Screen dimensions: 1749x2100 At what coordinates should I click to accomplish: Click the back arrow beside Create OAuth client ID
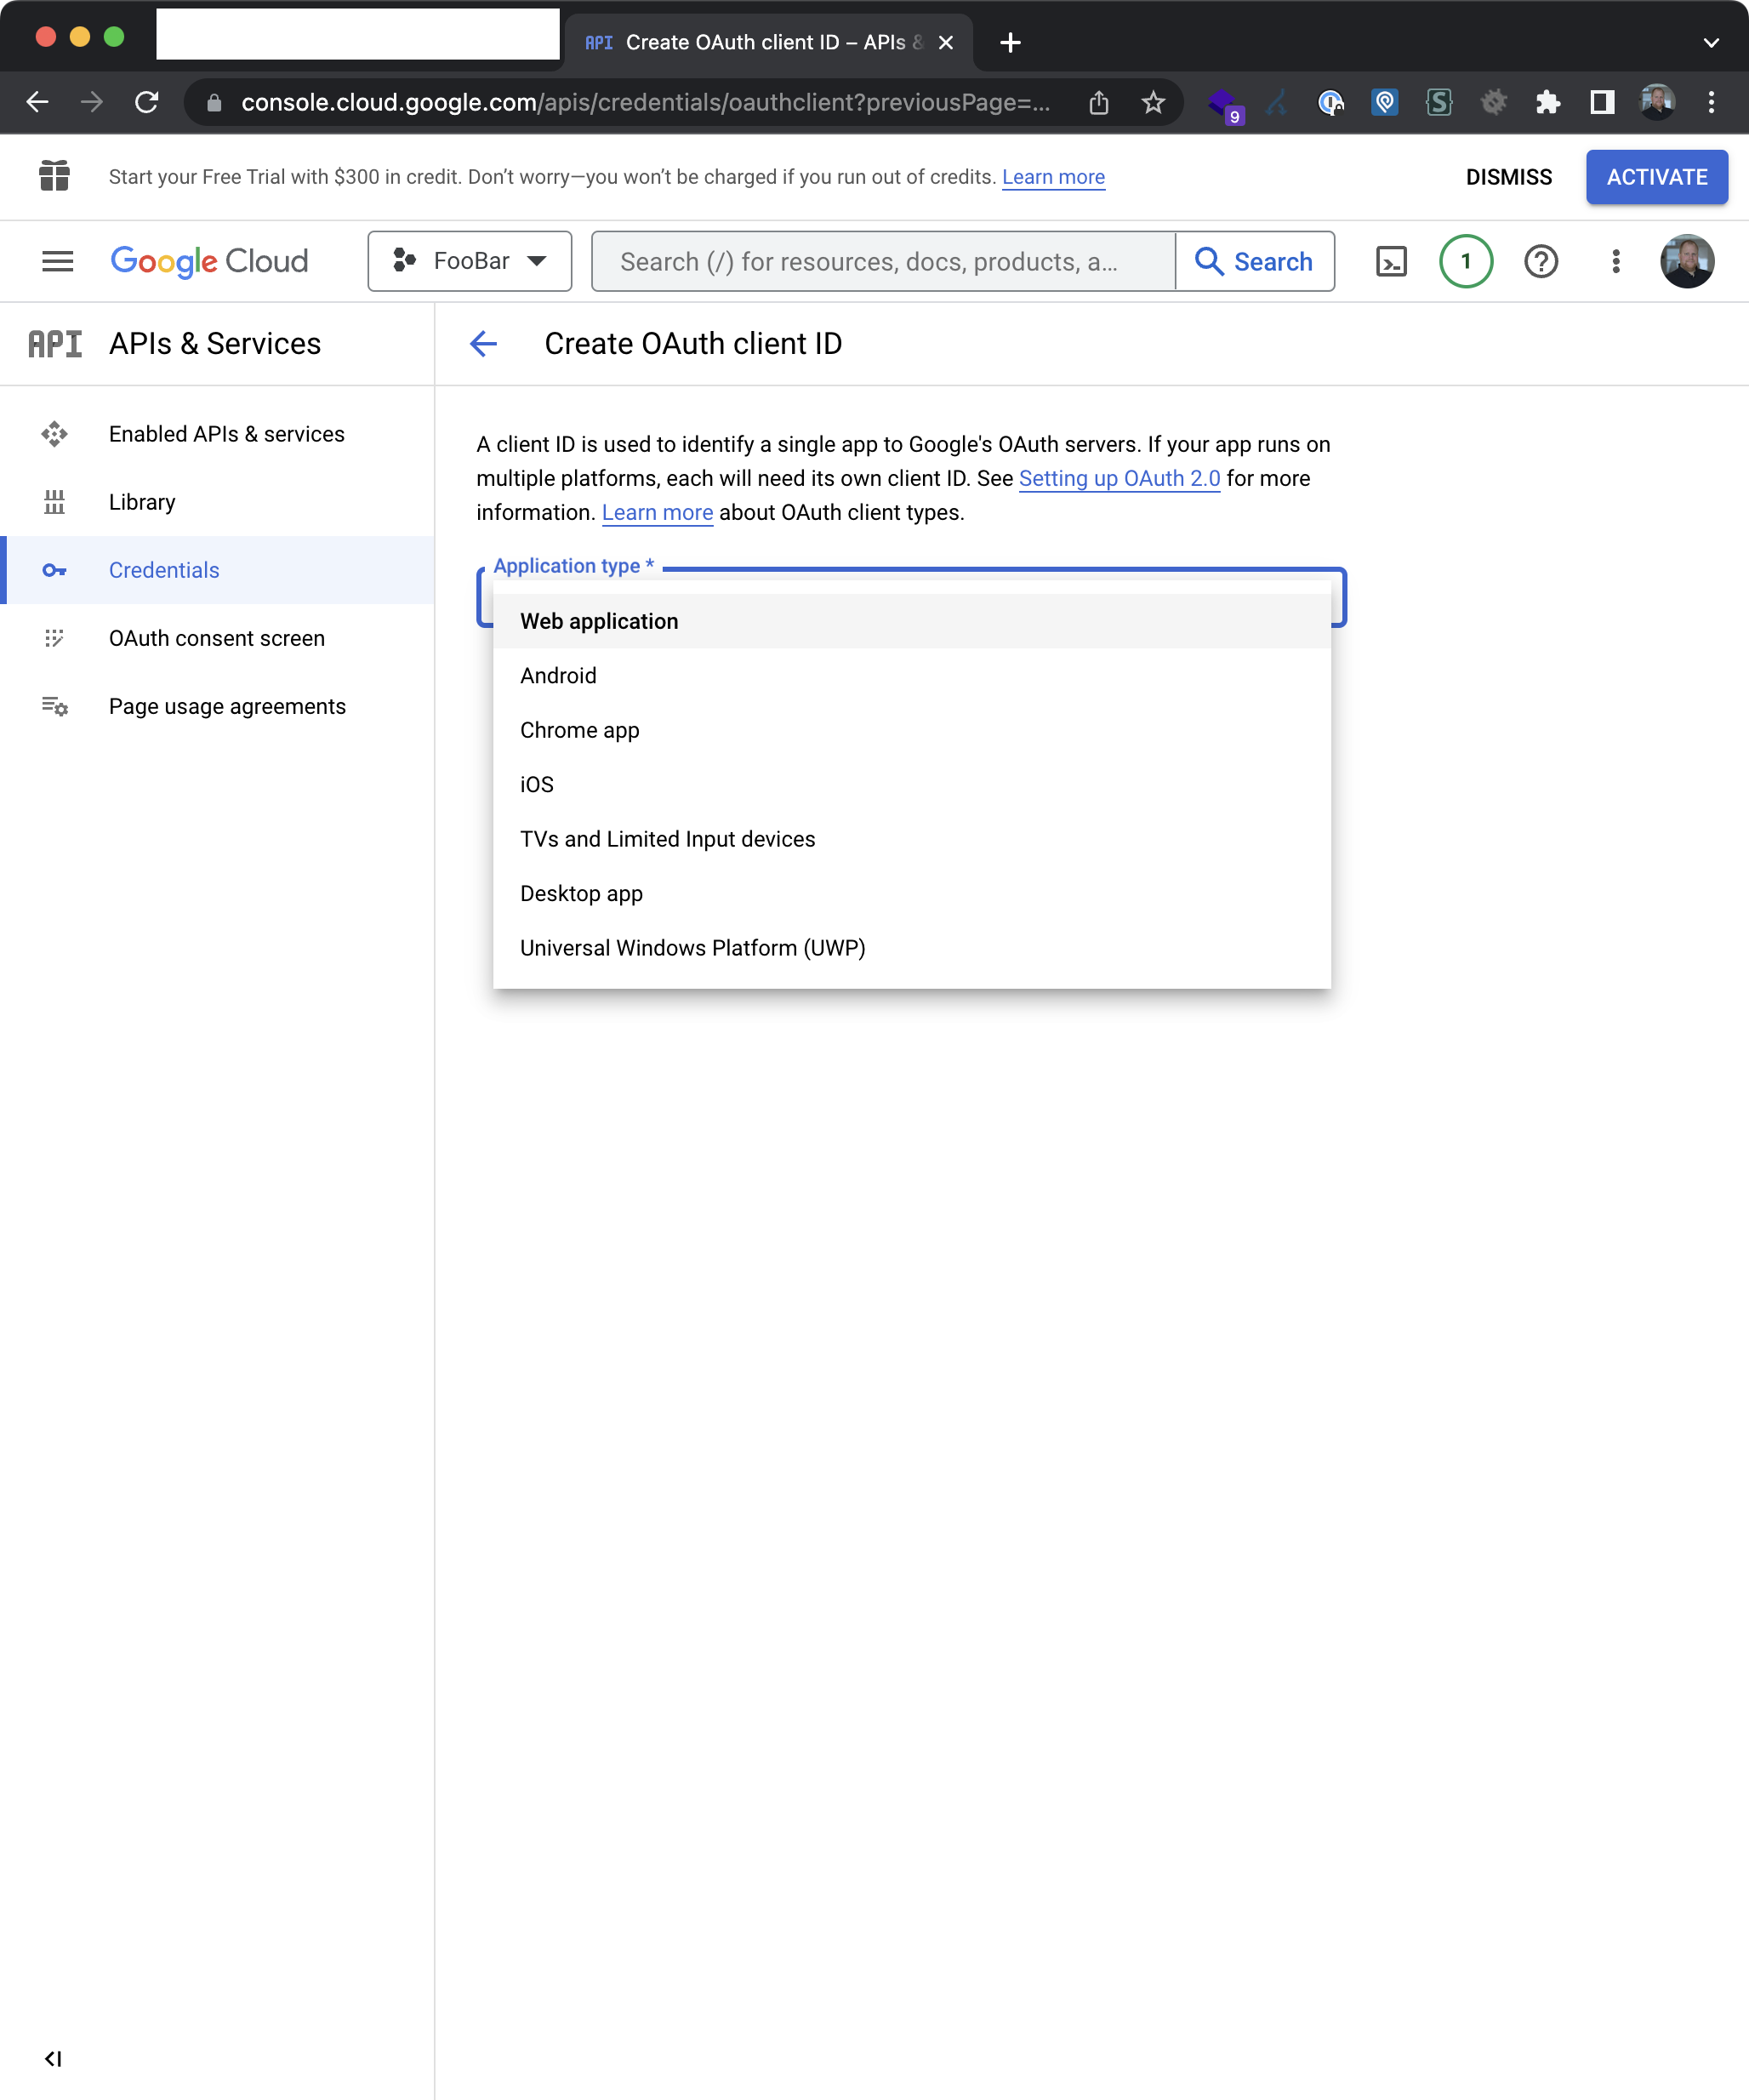coord(483,344)
